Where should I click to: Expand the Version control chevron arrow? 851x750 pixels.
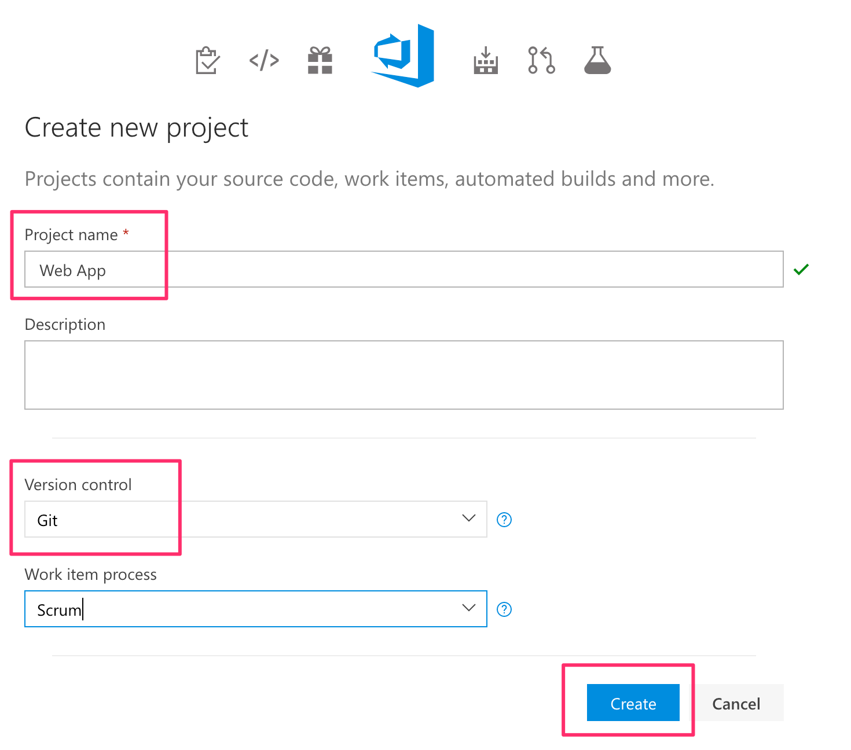click(x=469, y=518)
